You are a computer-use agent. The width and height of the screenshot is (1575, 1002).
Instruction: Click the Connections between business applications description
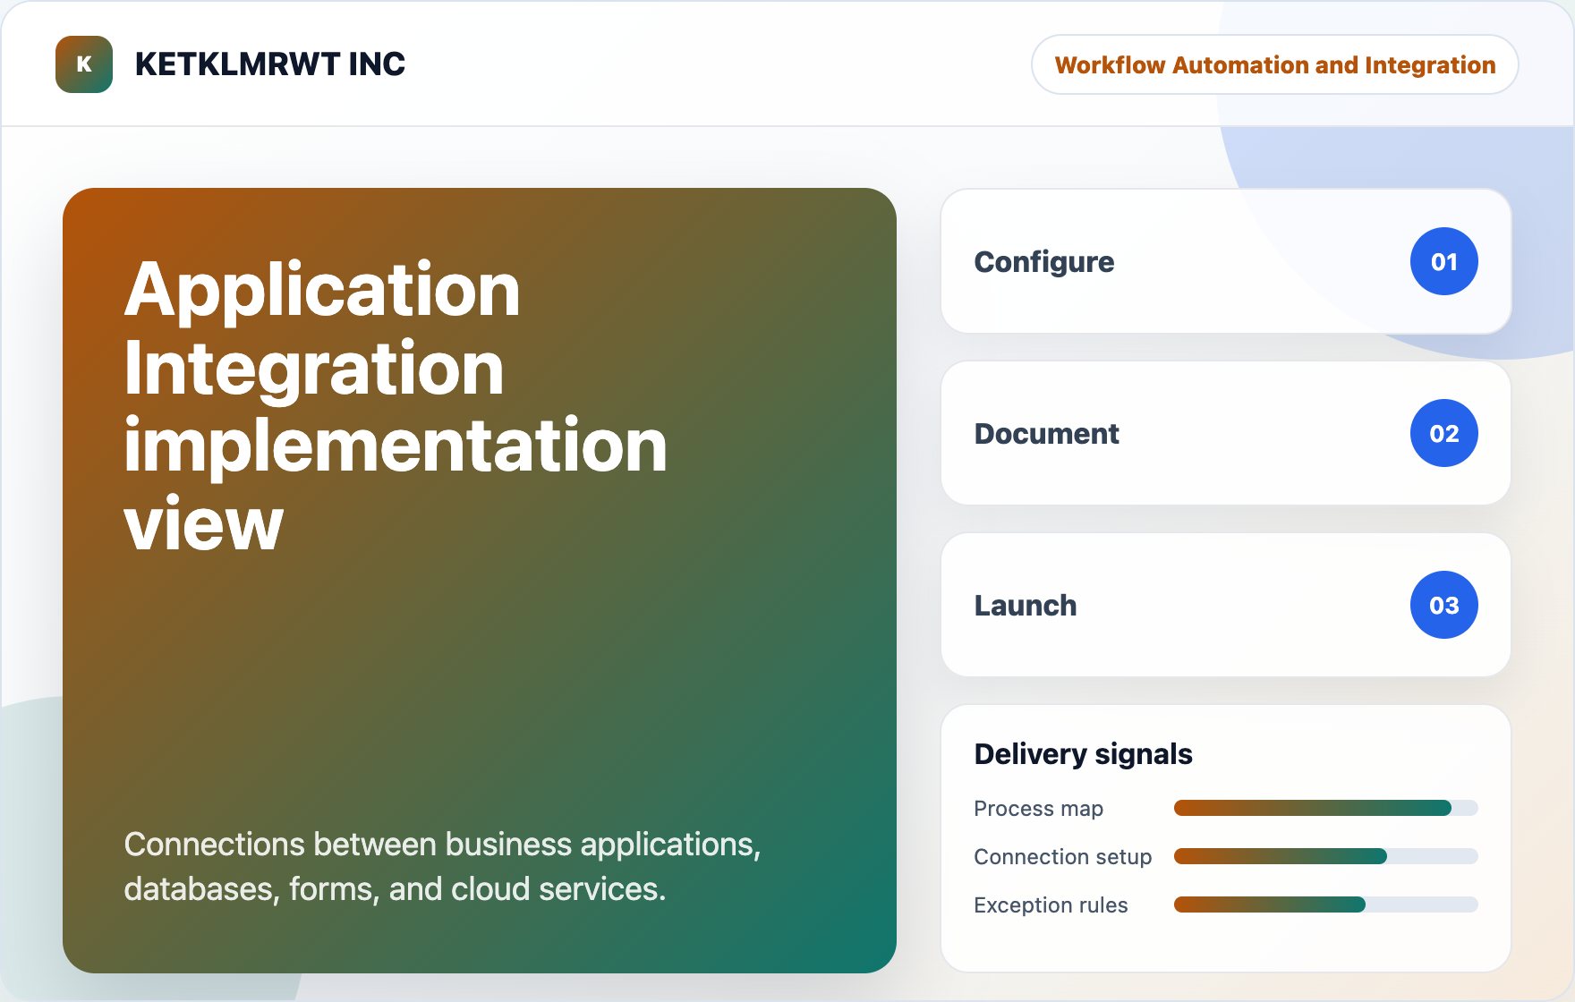pyautogui.click(x=442, y=866)
